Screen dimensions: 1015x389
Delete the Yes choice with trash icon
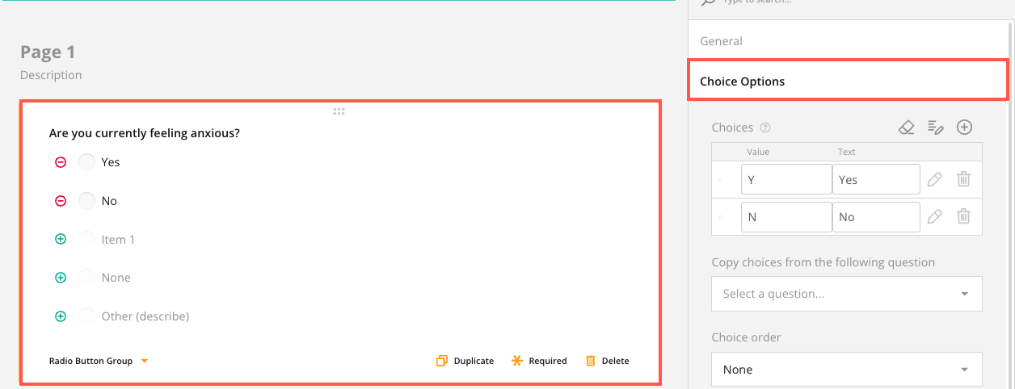tap(963, 179)
